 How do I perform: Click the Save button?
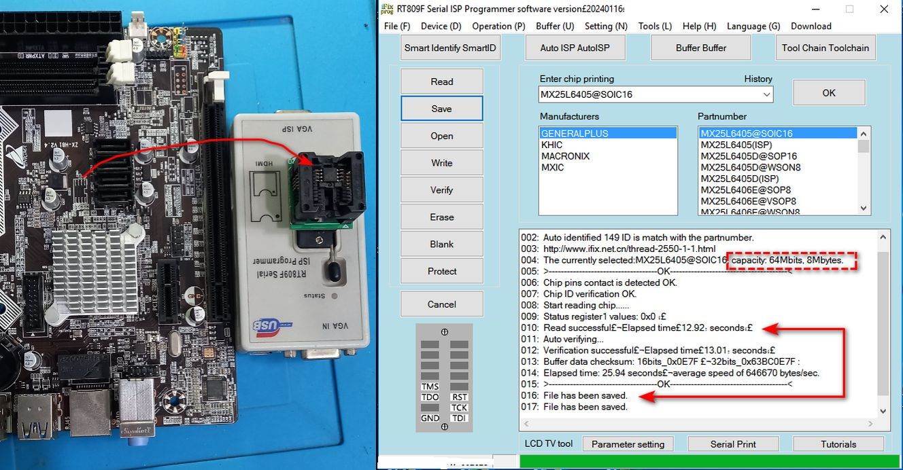tap(442, 109)
